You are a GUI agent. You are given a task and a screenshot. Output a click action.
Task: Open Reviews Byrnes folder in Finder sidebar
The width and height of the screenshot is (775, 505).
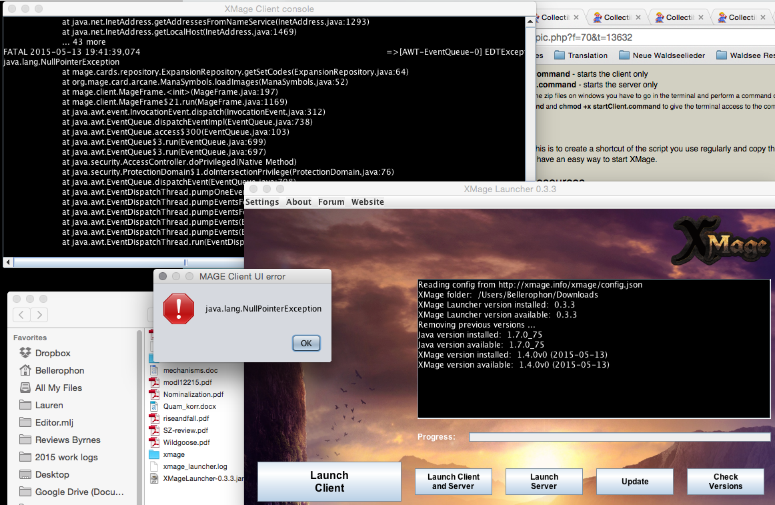(60, 440)
